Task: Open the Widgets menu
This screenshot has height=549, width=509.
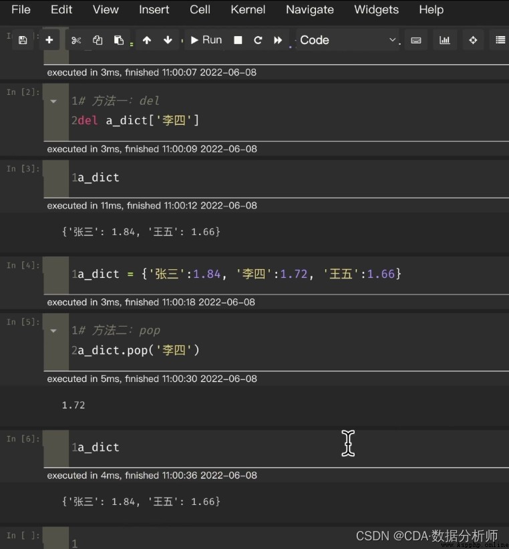Action: pyautogui.click(x=376, y=10)
